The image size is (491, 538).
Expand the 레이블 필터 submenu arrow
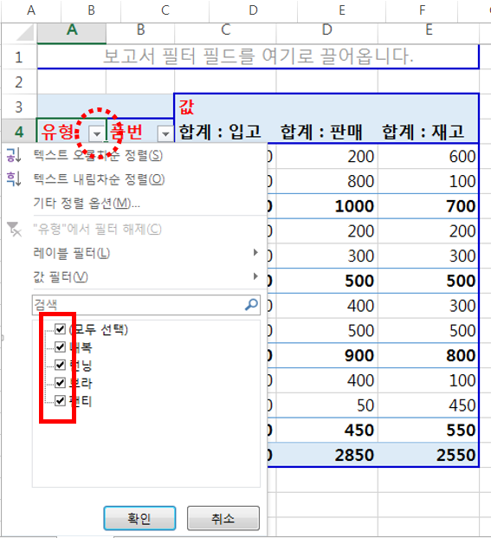click(x=255, y=252)
